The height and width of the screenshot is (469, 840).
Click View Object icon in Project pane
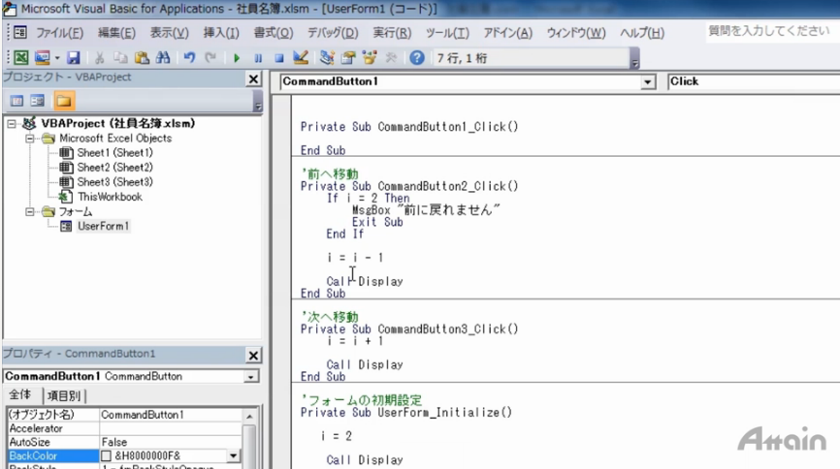click(38, 101)
